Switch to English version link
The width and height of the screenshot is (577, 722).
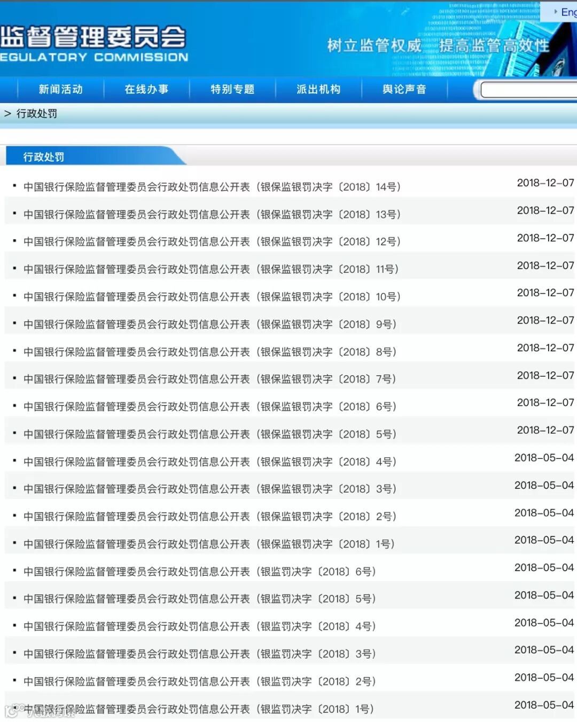(x=567, y=12)
